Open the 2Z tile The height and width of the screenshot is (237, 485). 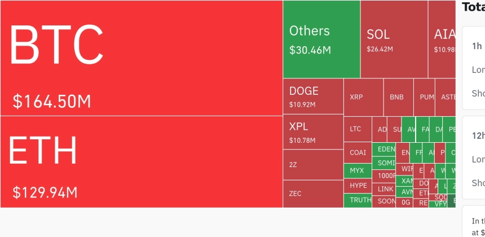(313, 165)
